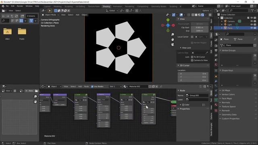This screenshot has width=258, height=145.
Task: Open Material properties tab icon
Action: 216,105
